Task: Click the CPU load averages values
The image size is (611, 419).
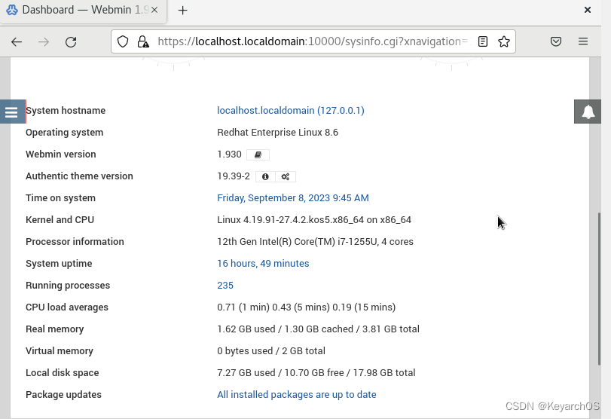Action: 307,307
